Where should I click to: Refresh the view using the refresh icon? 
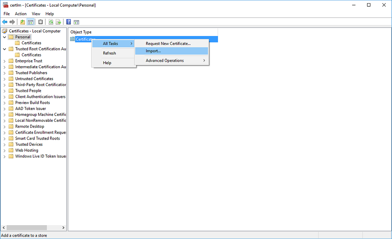click(x=50, y=22)
